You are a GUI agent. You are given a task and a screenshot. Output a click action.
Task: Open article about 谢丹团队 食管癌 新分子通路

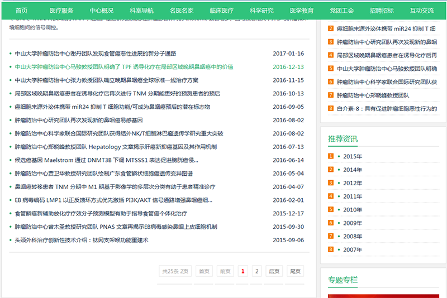tap(96, 54)
